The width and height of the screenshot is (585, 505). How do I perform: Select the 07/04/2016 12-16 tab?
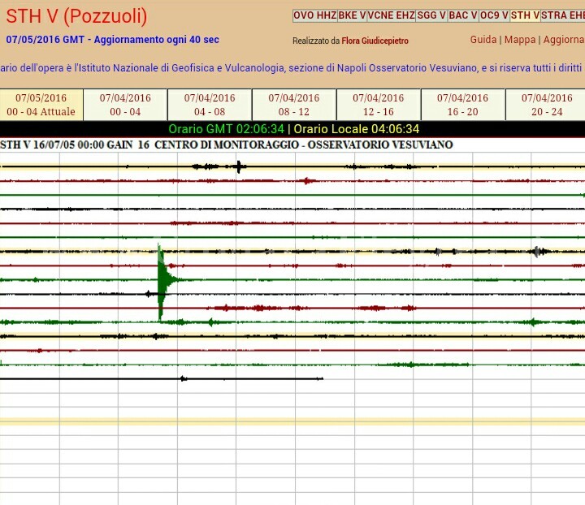click(379, 105)
